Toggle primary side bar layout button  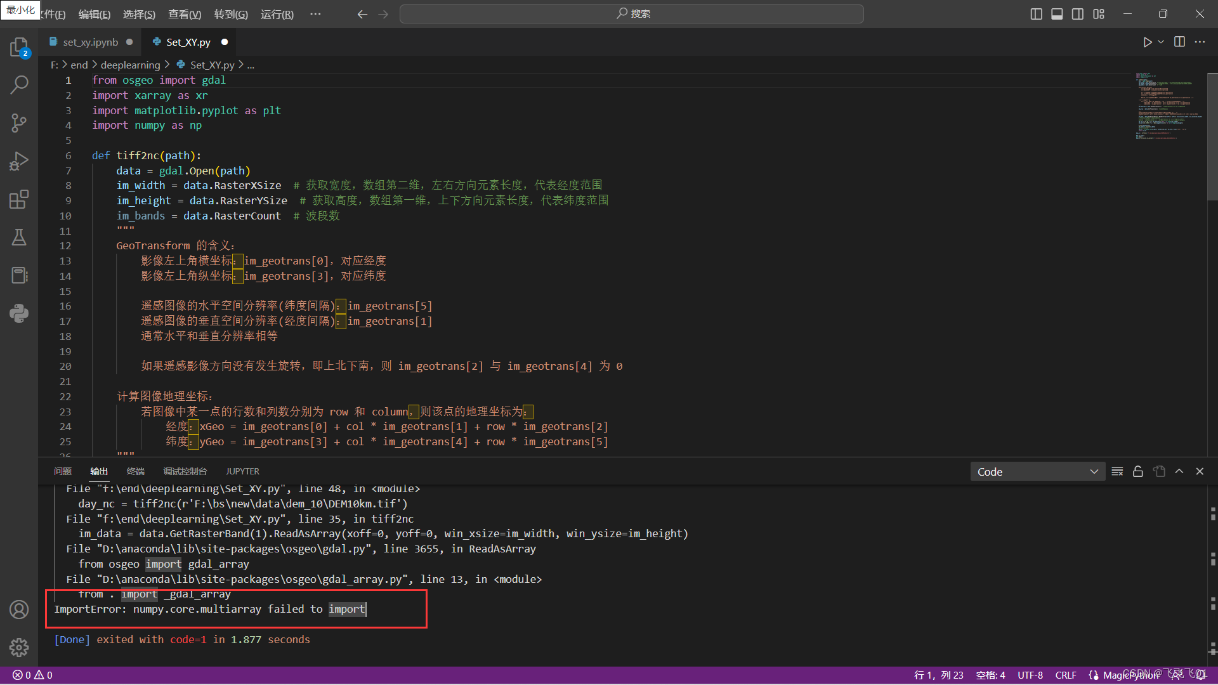point(1036,14)
